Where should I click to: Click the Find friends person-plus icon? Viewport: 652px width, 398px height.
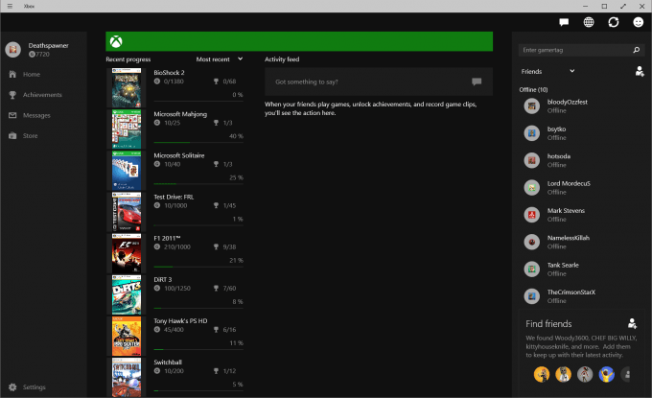(632, 323)
